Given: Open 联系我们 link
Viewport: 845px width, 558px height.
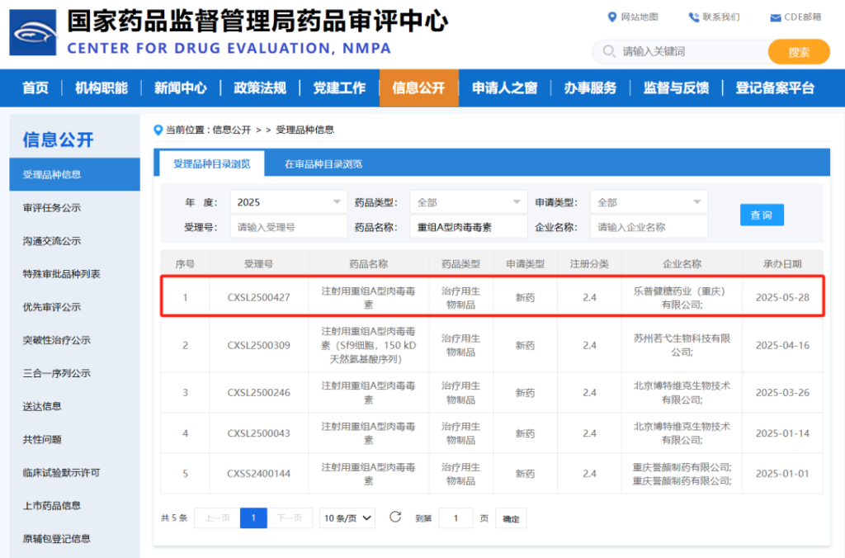Looking at the screenshot, I should 721,17.
